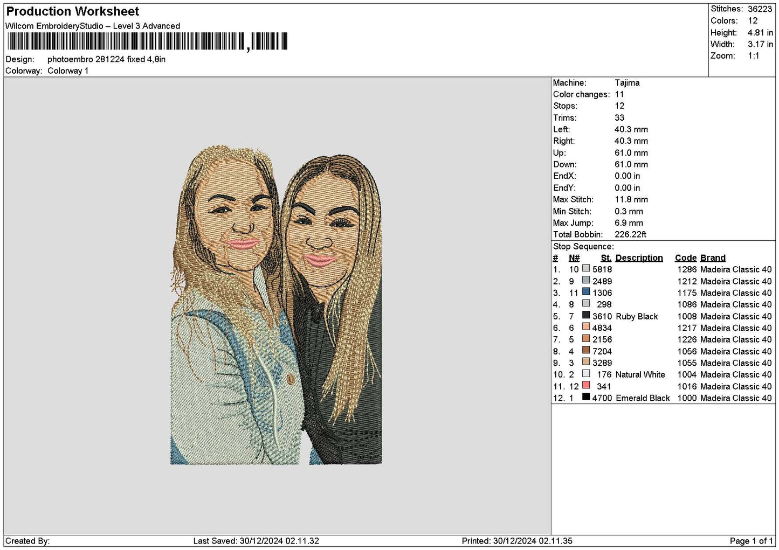The image size is (779, 550).
Task: Click the Up value 61.0 mm
Action: pos(631,152)
